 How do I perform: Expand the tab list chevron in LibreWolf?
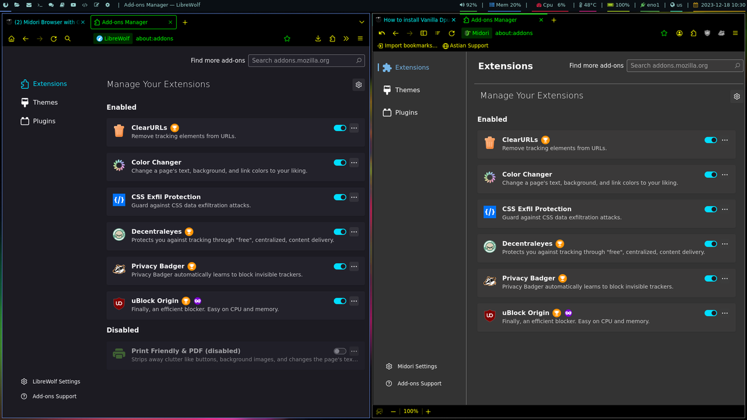click(362, 22)
